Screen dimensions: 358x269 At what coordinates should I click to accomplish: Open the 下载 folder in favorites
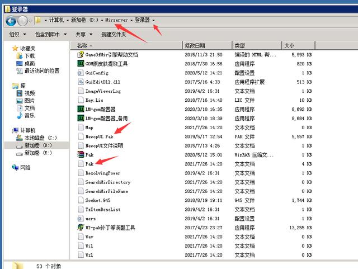point(29,56)
